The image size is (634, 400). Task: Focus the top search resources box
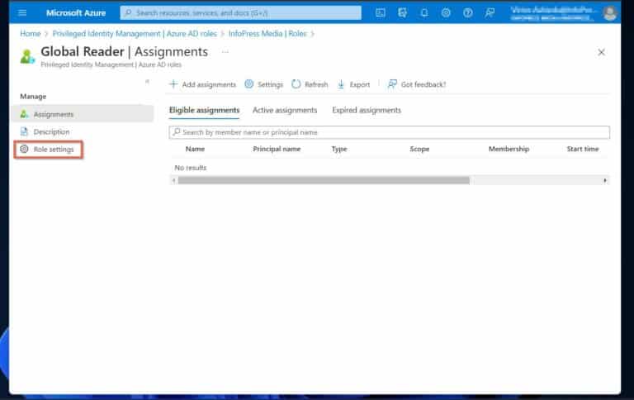point(240,13)
